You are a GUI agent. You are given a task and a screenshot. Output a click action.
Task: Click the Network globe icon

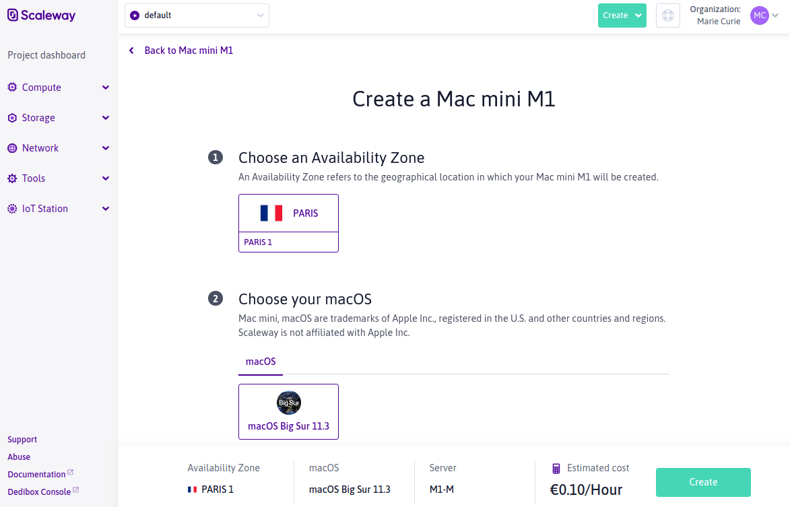pos(11,147)
